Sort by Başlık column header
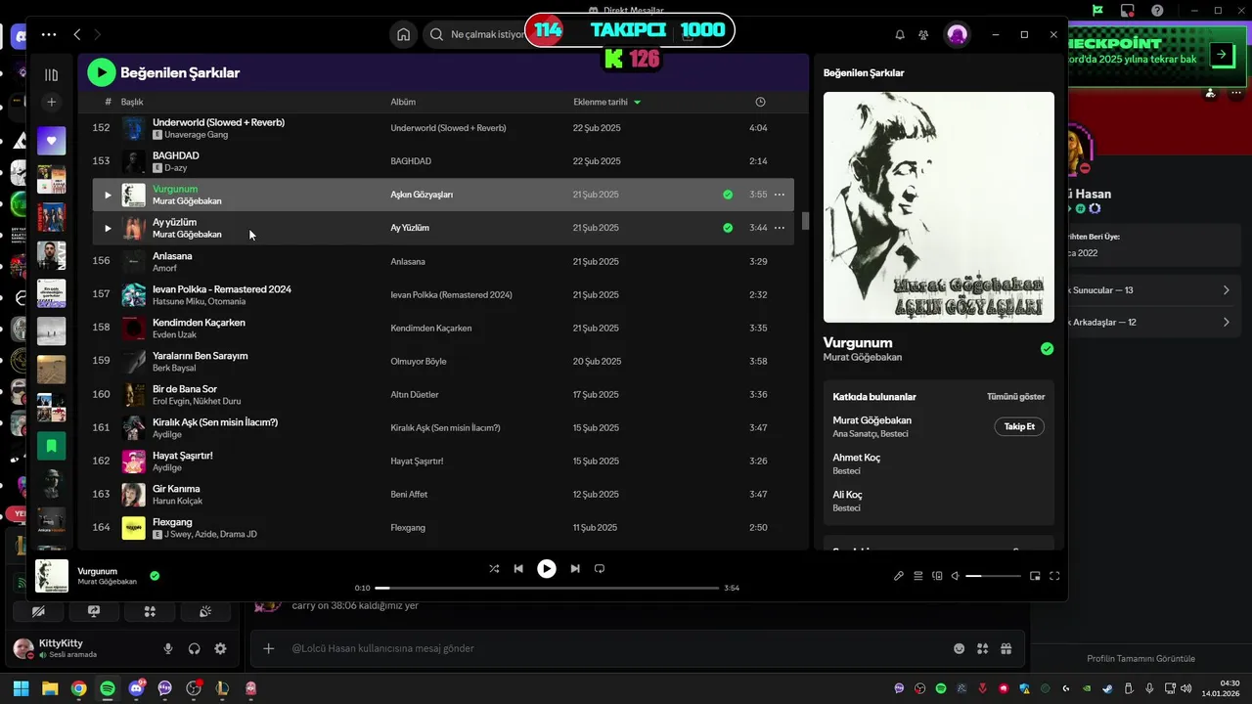 point(132,102)
